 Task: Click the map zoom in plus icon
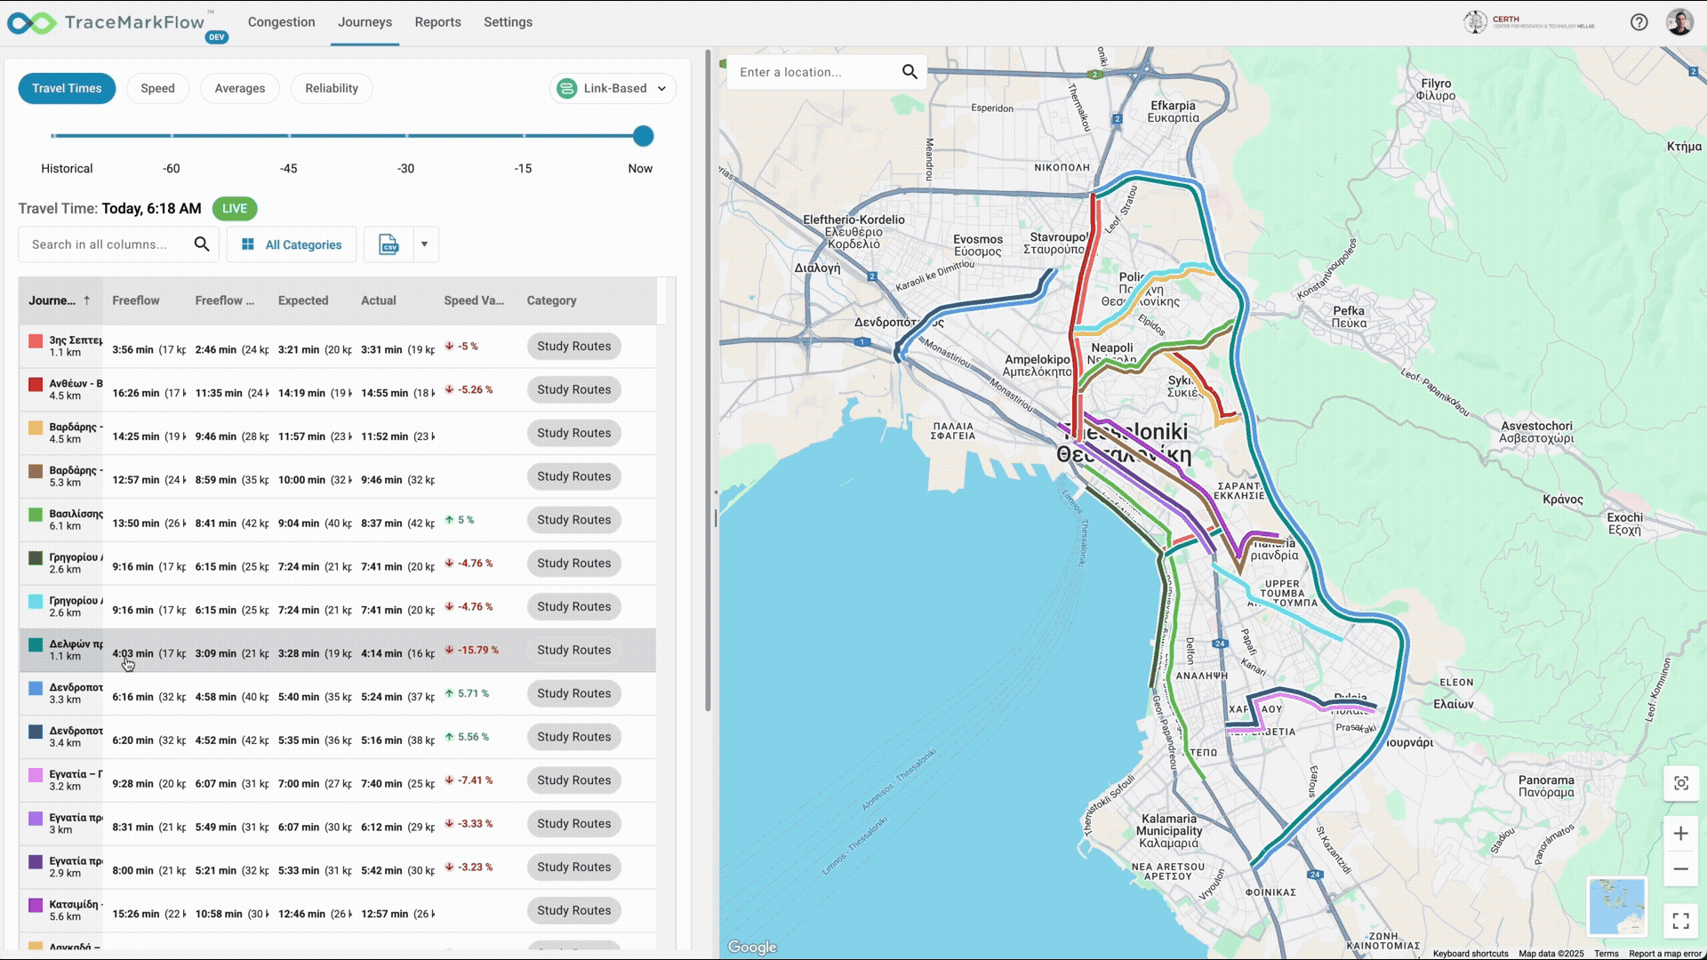tap(1680, 833)
